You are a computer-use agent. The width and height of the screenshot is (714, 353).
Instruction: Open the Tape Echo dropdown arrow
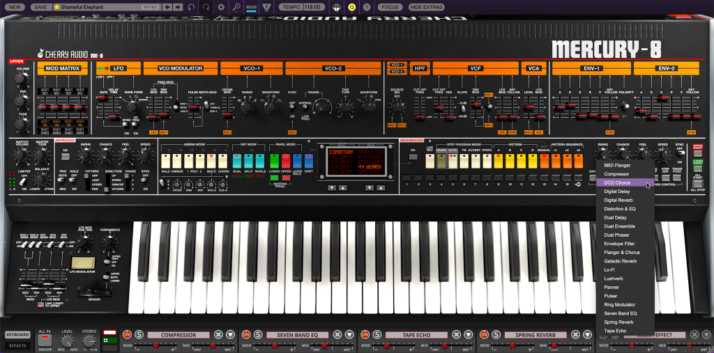(469, 334)
